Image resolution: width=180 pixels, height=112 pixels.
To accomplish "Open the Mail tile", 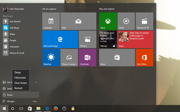I will (x=78, y=21).
